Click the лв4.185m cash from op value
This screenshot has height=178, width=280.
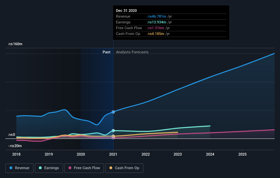tap(156, 34)
